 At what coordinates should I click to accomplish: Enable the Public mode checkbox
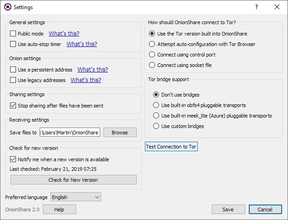click(x=13, y=34)
